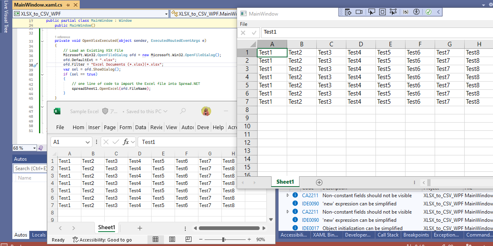Viewport: 493px width, 246px height.
Task: Switch Excel to Page Break Preview
Action: coord(188,239)
